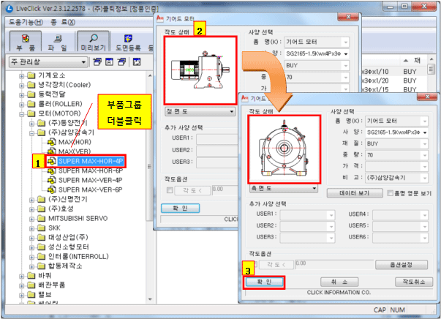The height and width of the screenshot is (319, 441).
Task: Select the SUPER MAX-VER-4P part group
Action: pyautogui.click(x=90, y=180)
